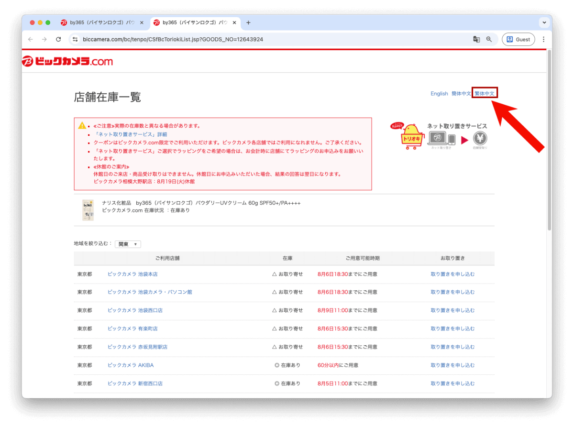The width and height of the screenshot is (574, 427).
Task: Open the translate page icon
Action: pyautogui.click(x=476, y=39)
